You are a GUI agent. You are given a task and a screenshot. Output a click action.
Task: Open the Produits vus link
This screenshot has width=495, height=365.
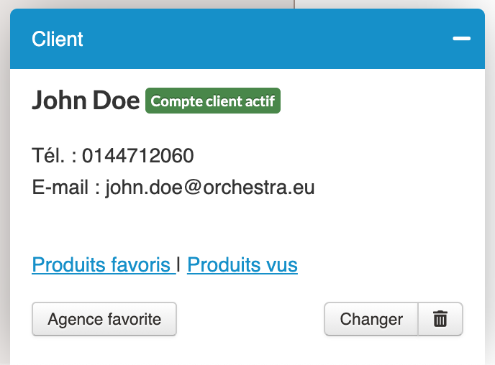[x=242, y=265]
